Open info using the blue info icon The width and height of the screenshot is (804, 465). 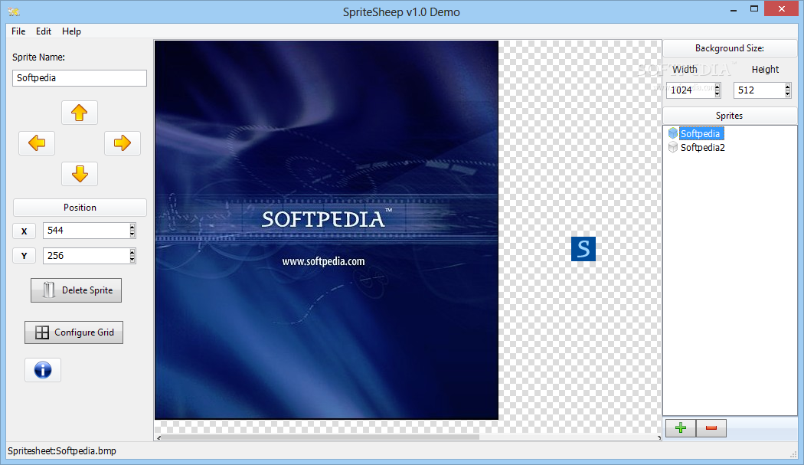[x=43, y=369]
